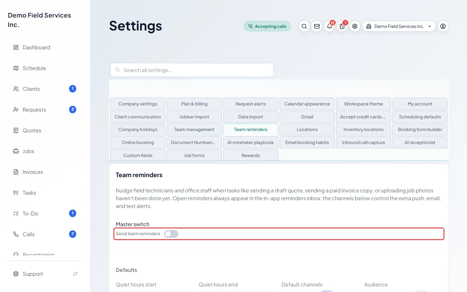Open the Rewards tab
Image resolution: width=467 pixels, height=292 pixels.
[251, 155]
